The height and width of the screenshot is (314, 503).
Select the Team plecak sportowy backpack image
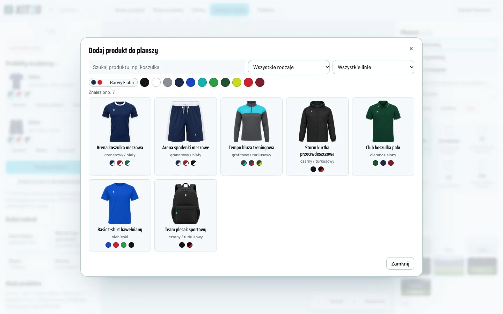pos(185,203)
